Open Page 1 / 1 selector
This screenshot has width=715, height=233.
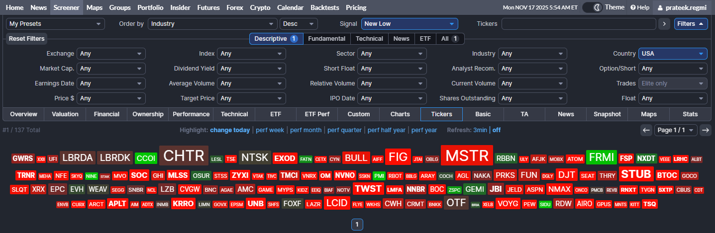tap(676, 130)
